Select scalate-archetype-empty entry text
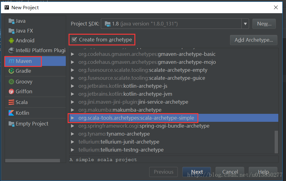Image resolution: width=286 pixels, height=181 pixels. (143, 70)
